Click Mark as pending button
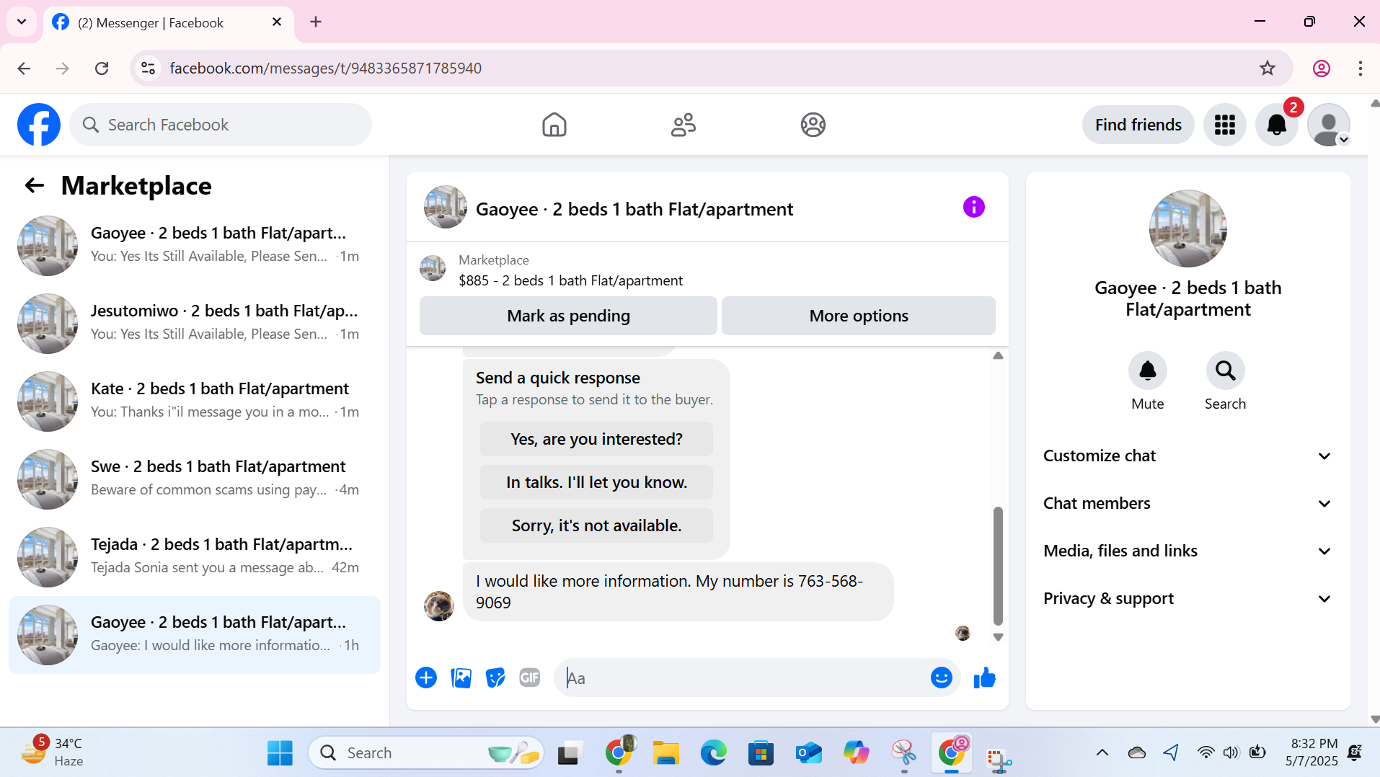The height and width of the screenshot is (777, 1380). [x=568, y=316]
